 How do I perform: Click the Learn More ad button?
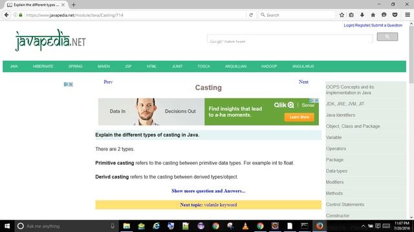coord(299,117)
